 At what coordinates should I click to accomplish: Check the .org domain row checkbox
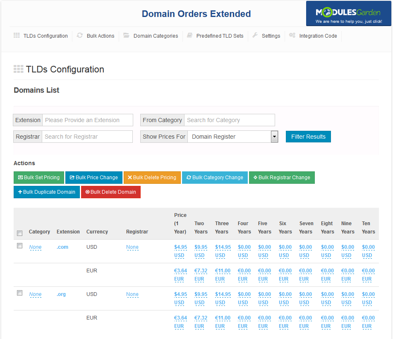19,293
